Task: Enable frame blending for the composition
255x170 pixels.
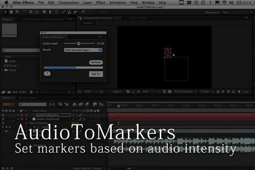Action: click(x=81, y=104)
